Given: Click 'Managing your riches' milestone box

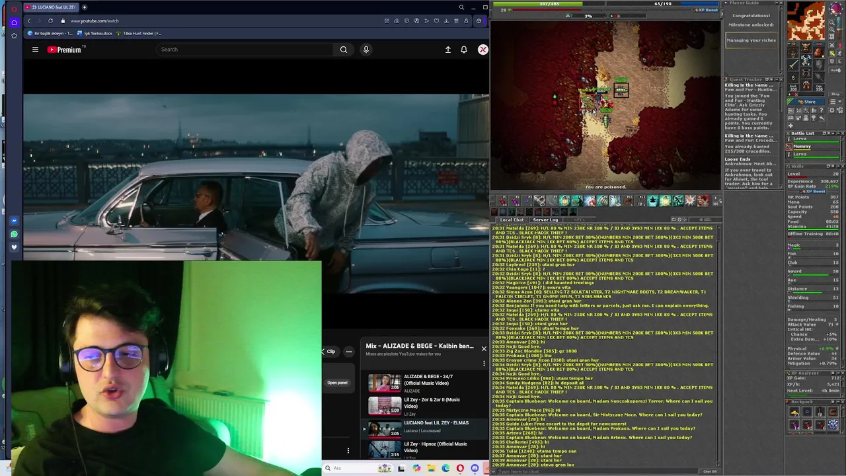Looking at the screenshot, I should pos(751,40).
